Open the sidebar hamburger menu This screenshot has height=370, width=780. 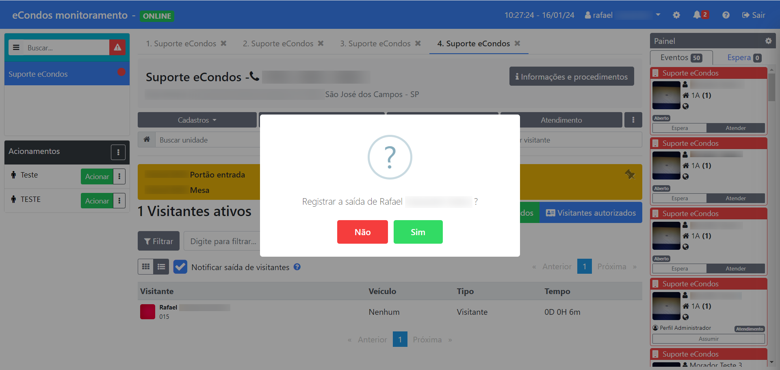16,48
